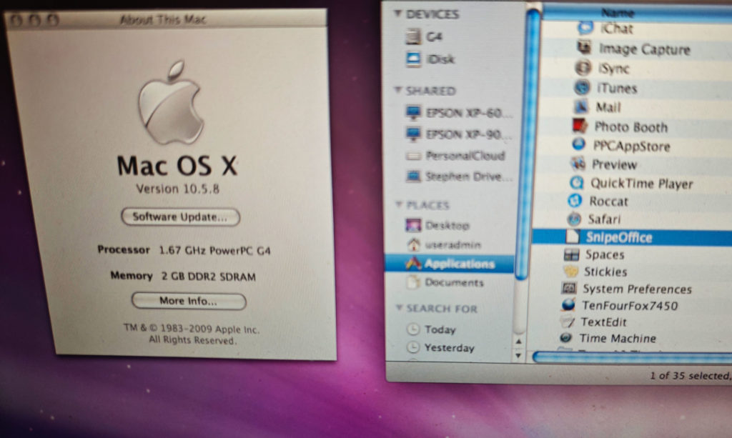Select the Safari compass icon
The height and width of the screenshot is (438, 732).
click(574, 219)
